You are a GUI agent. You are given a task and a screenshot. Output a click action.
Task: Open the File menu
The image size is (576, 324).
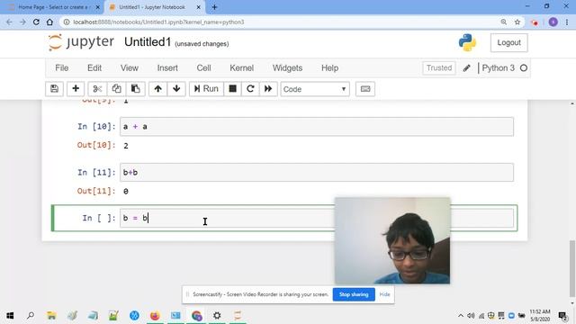pos(62,68)
